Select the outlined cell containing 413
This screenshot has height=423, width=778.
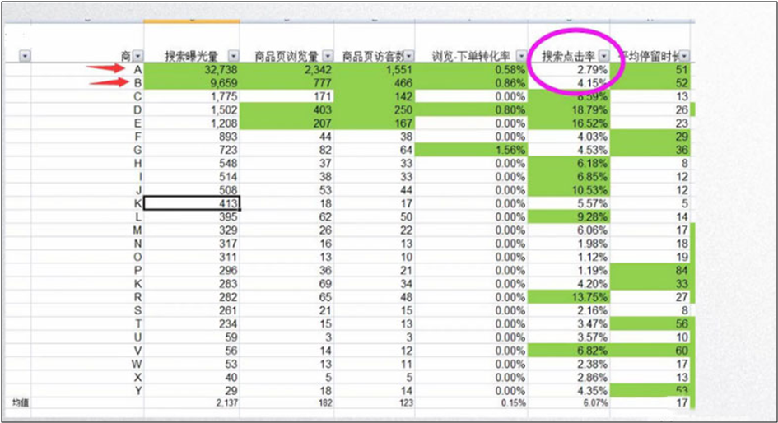[x=193, y=203]
